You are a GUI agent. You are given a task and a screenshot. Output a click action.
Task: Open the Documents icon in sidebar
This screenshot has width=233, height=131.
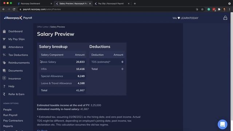[4, 71]
